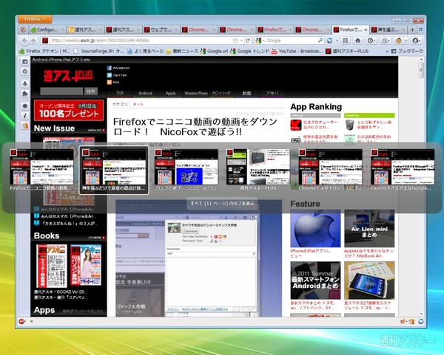The height and width of the screenshot is (355, 444).
Task: Click the 検索 button on the page
Action: (x=91, y=92)
